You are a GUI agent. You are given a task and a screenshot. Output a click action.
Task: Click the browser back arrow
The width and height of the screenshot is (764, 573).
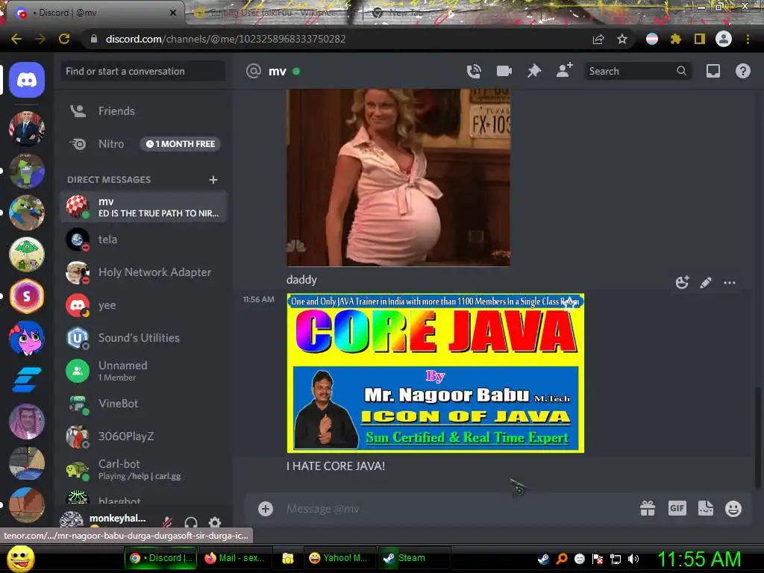pos(16,39)
